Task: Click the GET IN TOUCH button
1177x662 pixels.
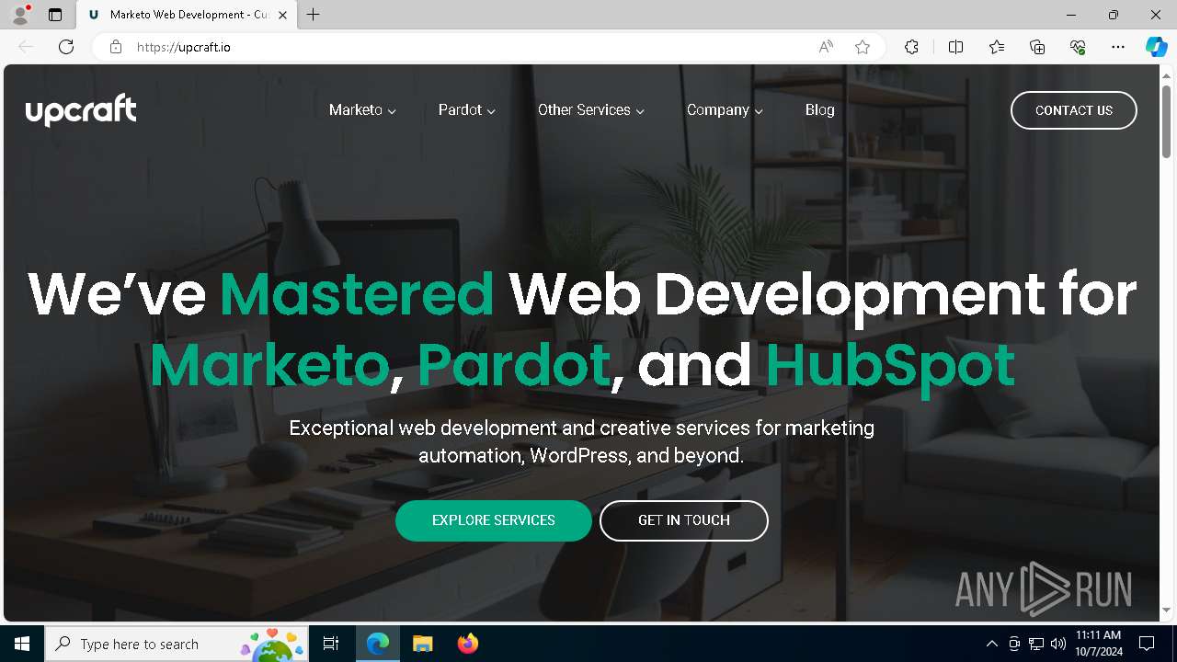Action: click(684, 520)
